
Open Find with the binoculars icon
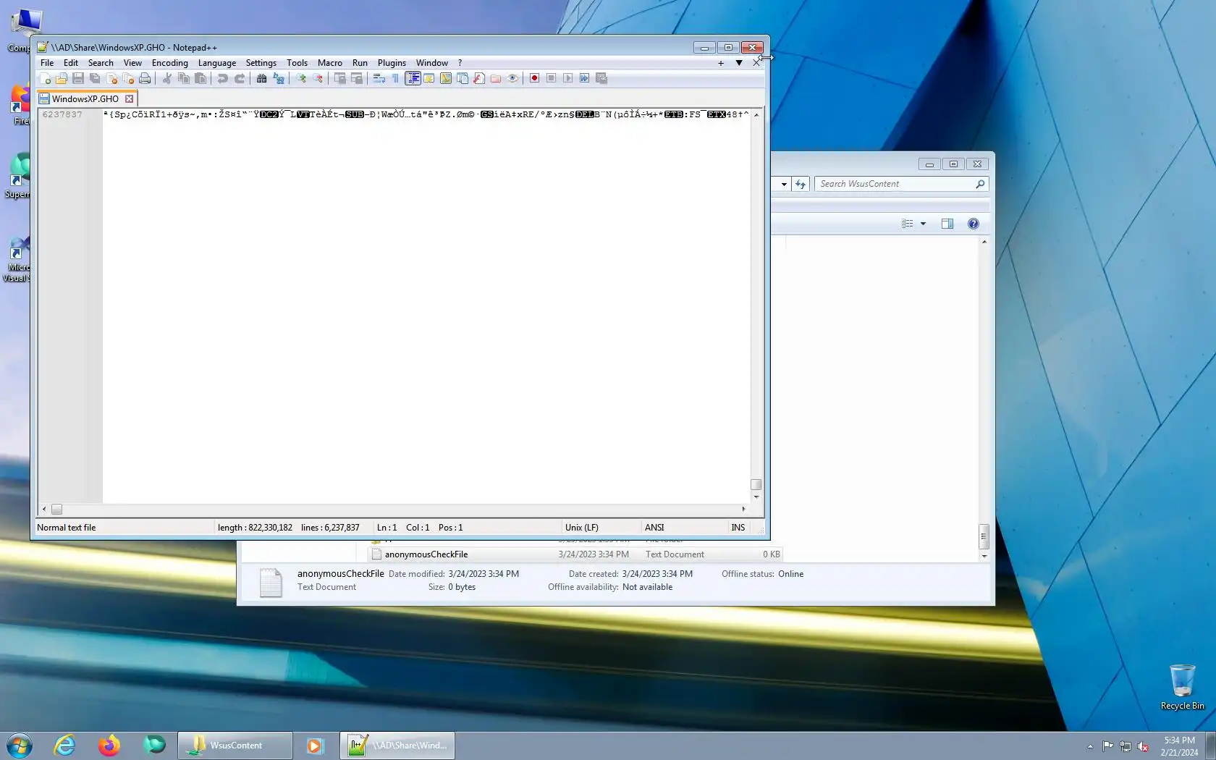tap(262, 78)
